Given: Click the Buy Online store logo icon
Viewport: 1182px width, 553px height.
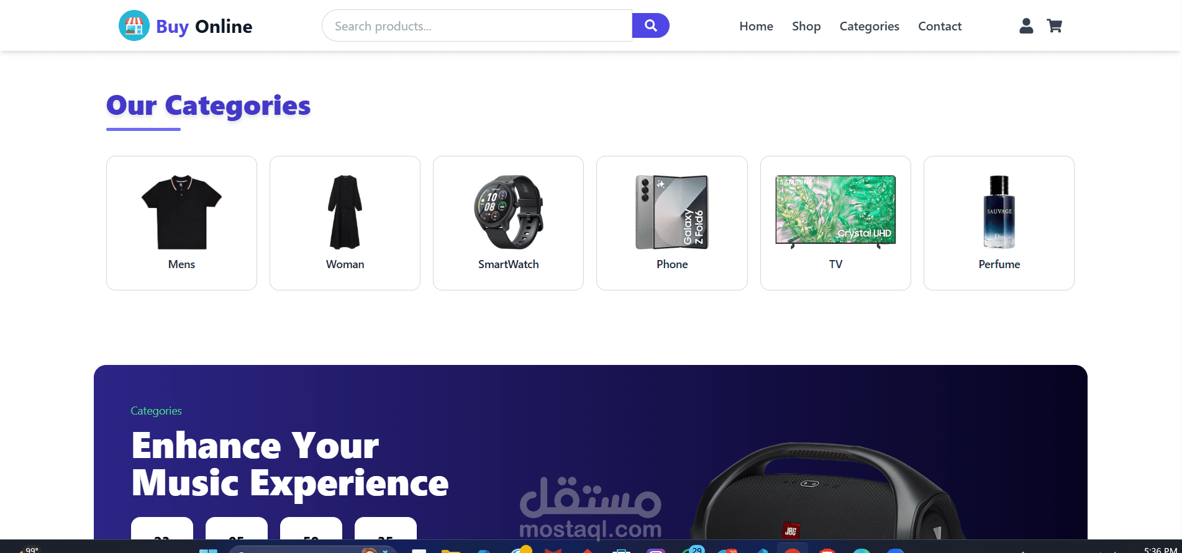Looking at the screenshot, I should [x=134, y=25].
